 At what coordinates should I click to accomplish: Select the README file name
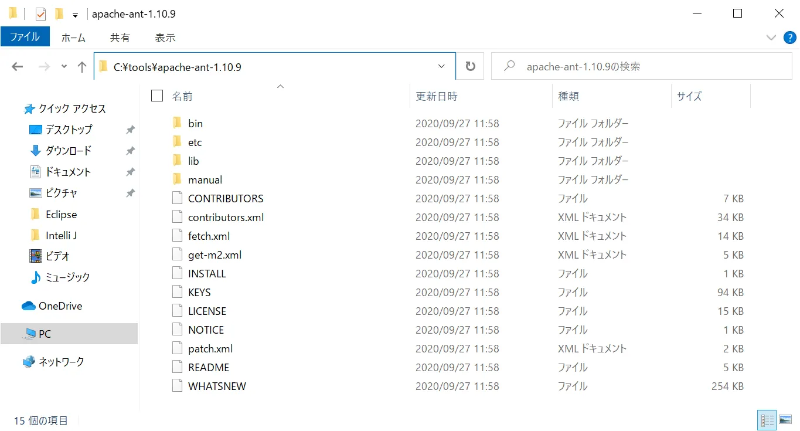[x=209, y=367]
